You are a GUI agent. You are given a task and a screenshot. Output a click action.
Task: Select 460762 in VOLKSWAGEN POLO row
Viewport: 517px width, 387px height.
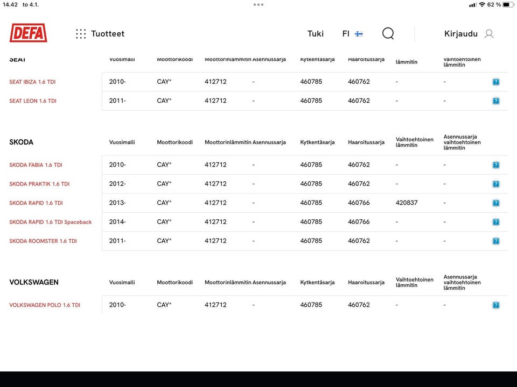359,305
